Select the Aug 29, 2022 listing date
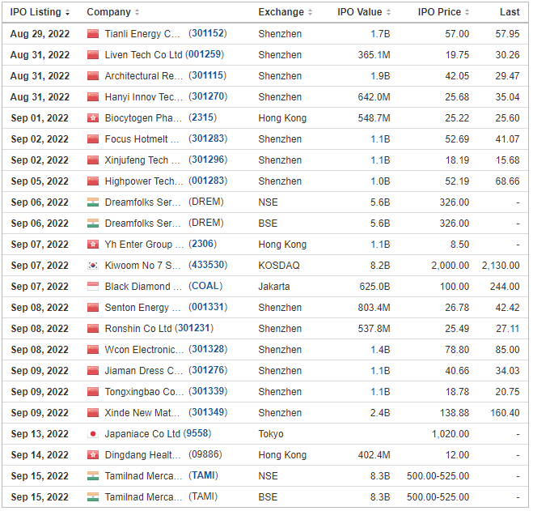Image resolution: width=533 pixels, height=511 pixels. point(40,34)
